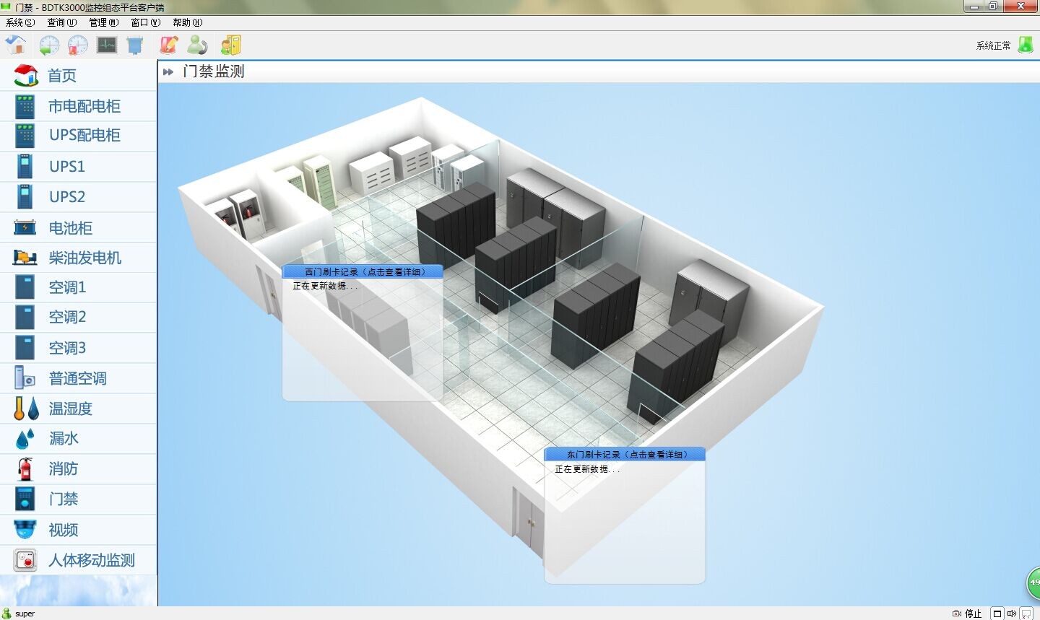Open the waveform monitor toolbar icon

tap(107, 45)
